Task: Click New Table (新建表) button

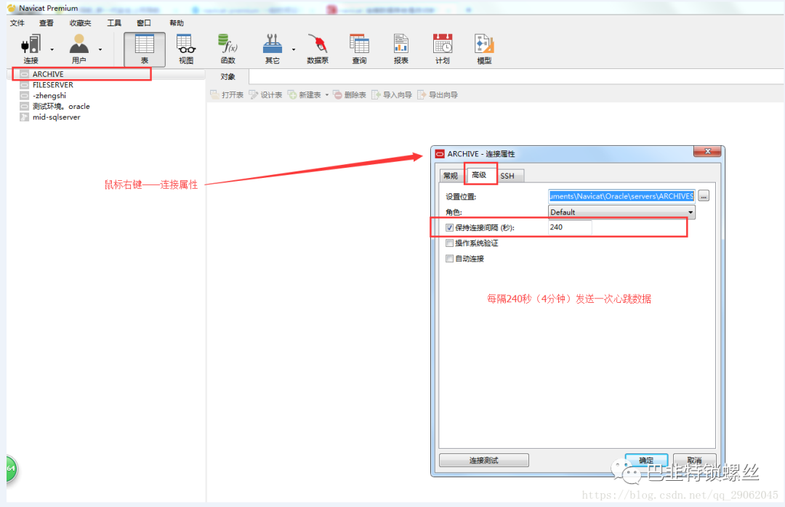Action: [x=305, y=94]
